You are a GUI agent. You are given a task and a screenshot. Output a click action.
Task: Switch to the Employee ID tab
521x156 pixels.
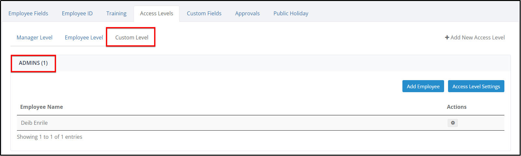[x=77, y=13]
